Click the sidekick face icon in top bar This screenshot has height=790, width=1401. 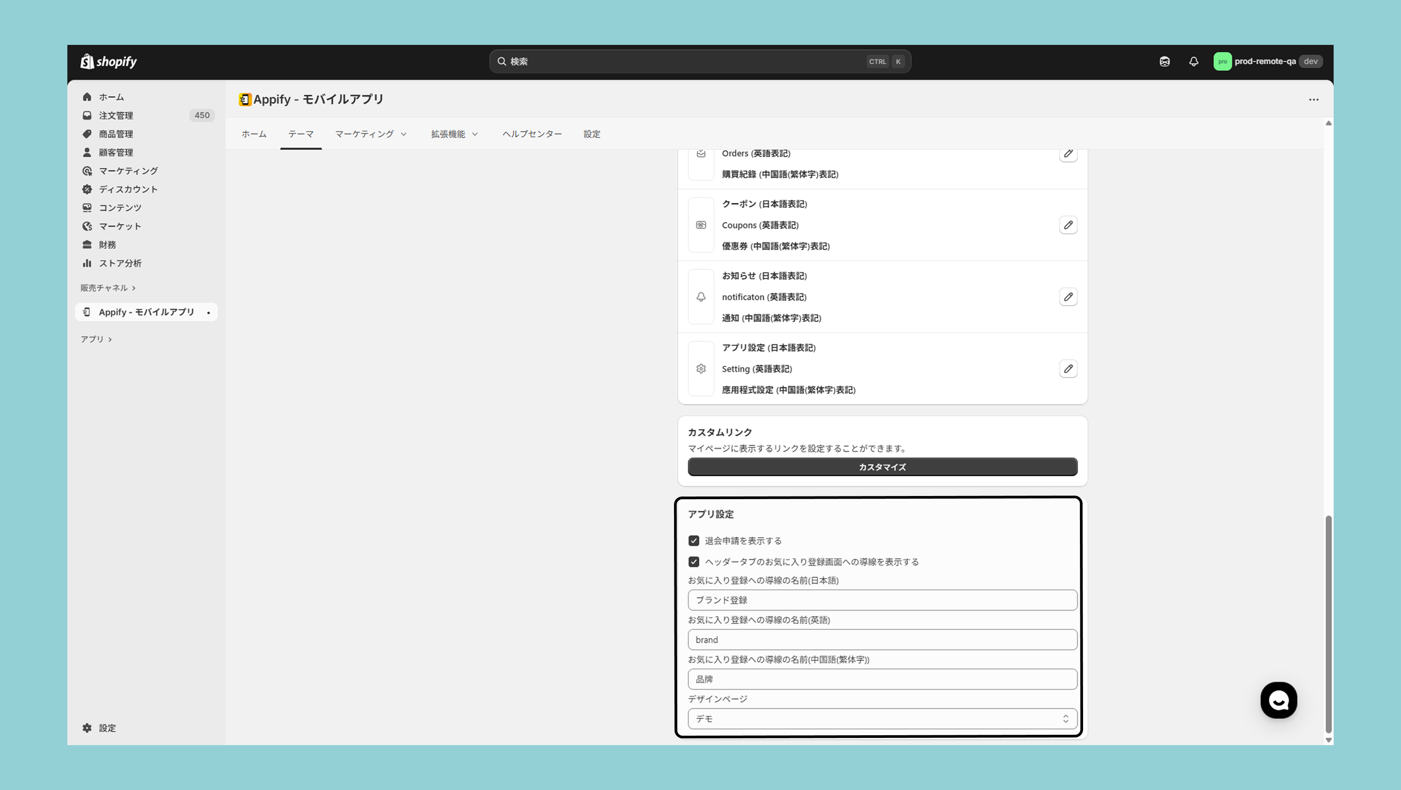1164,61
